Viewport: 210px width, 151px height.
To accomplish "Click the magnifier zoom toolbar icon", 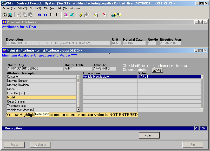I will point(86,15).
